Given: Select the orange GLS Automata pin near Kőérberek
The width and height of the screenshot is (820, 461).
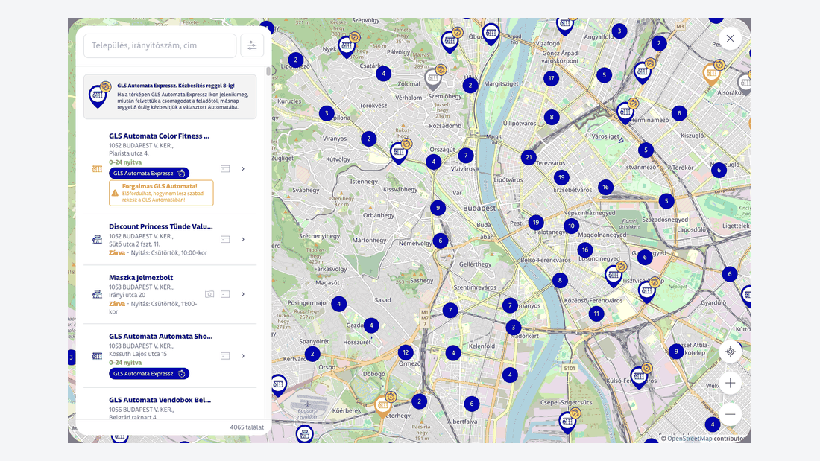Looking at the screenshot, I should click(384, 405).
